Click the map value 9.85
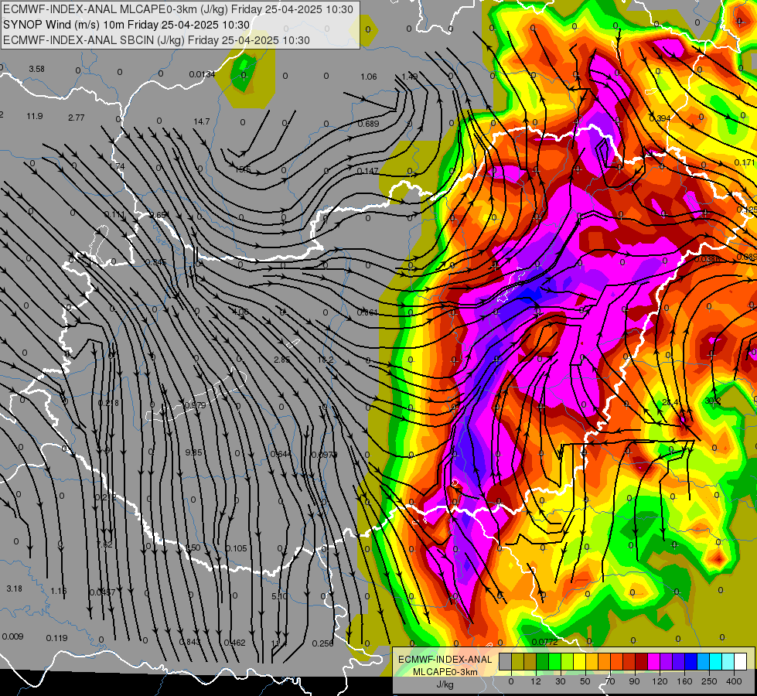 coord(193,452)
